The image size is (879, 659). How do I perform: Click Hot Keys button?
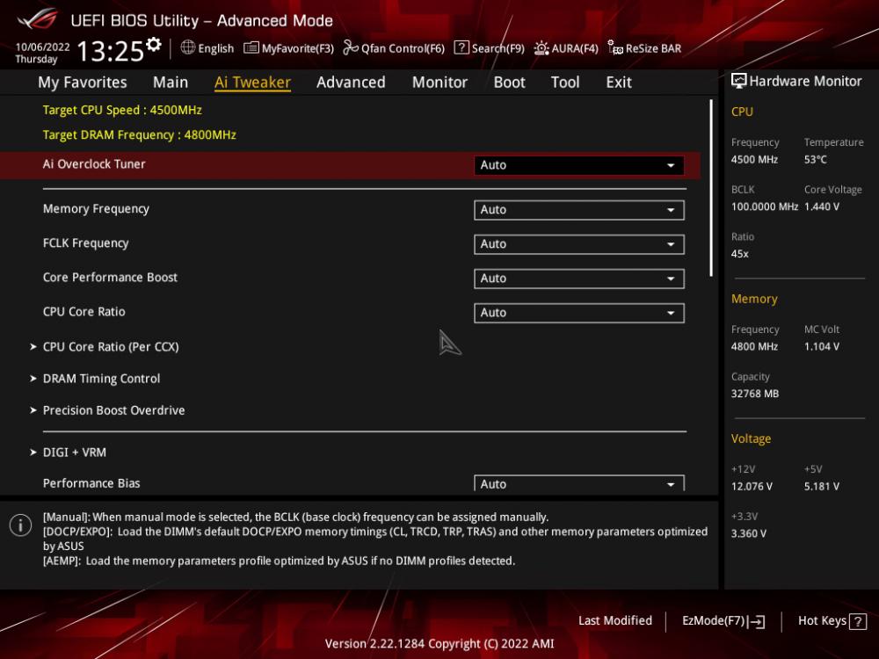[822, 620]
